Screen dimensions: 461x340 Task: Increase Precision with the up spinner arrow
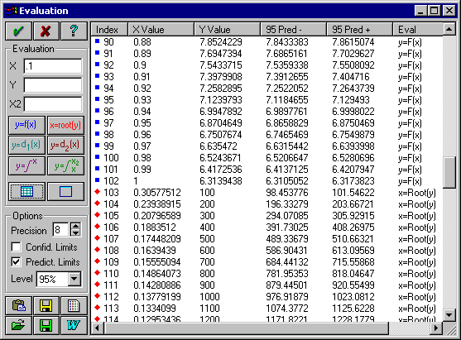click(75, 227)
